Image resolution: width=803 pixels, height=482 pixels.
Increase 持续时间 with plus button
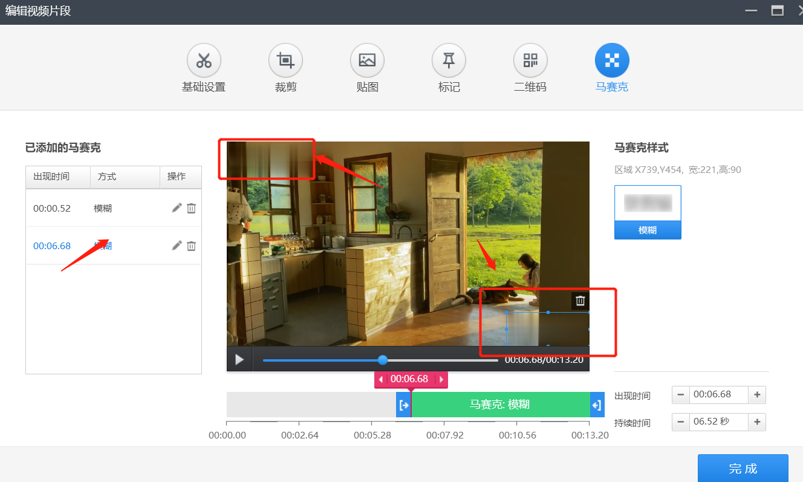coord(757,422)
